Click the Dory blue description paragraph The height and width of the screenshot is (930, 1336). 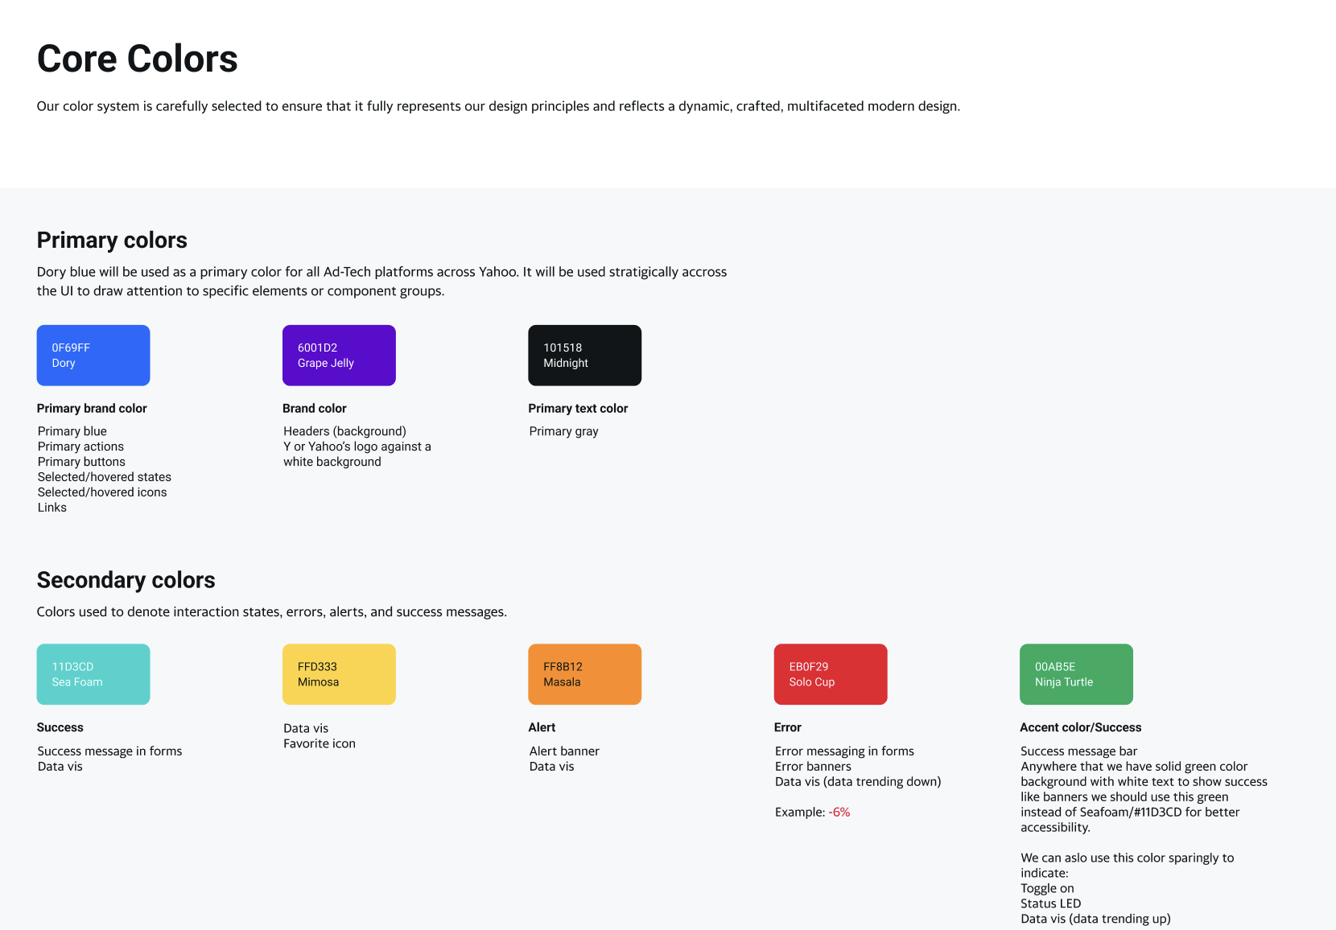(381, 282)
